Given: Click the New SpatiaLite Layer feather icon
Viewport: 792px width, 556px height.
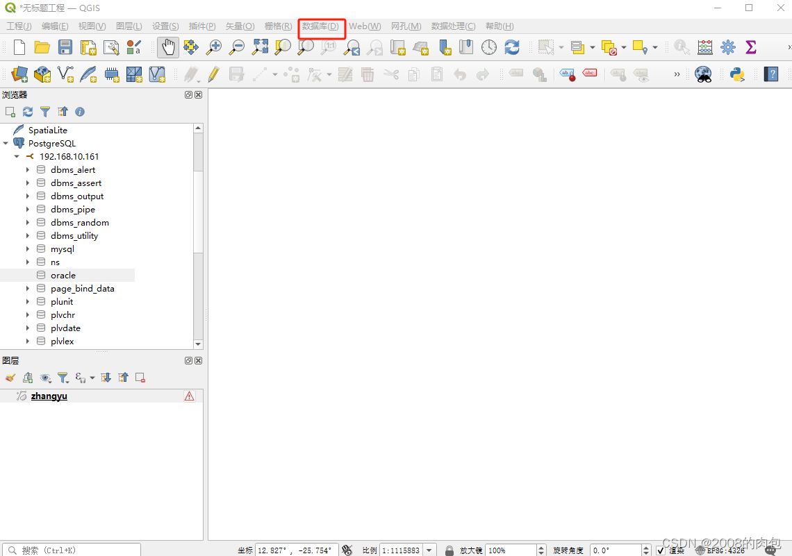Looking at the screenshot, I should (88, 74).
